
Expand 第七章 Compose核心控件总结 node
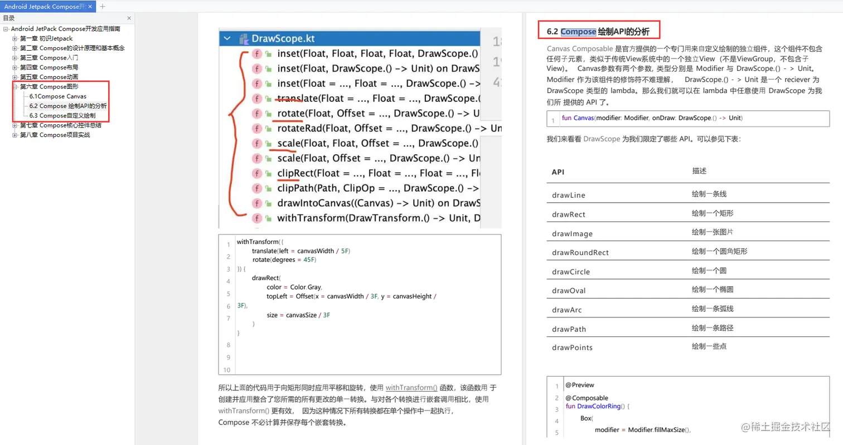pos(15,125)
